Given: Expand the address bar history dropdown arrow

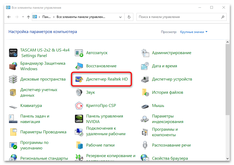Looking at the screenshot, I should (121, 17).
